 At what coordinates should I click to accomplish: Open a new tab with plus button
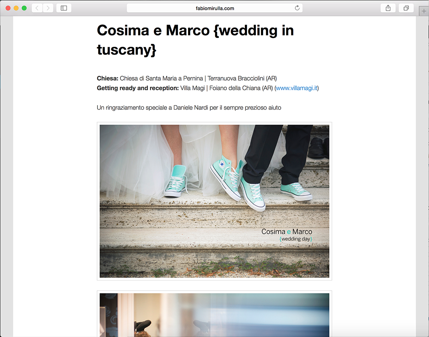(424, 11)
